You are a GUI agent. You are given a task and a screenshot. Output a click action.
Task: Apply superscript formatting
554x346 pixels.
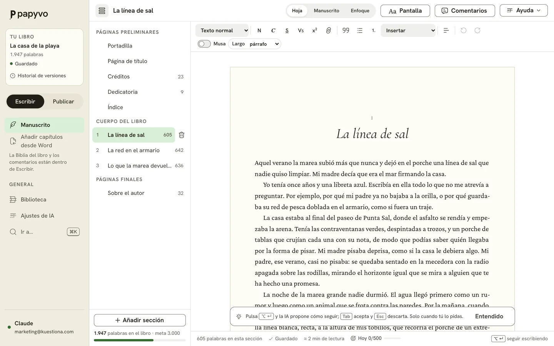(315, 30)
